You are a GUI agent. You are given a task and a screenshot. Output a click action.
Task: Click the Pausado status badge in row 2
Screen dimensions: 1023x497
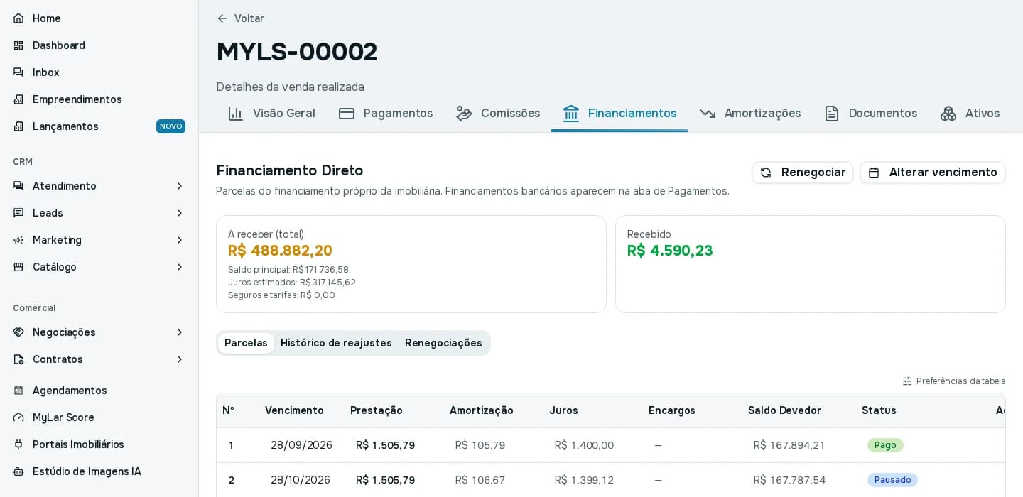coord(892,480)
